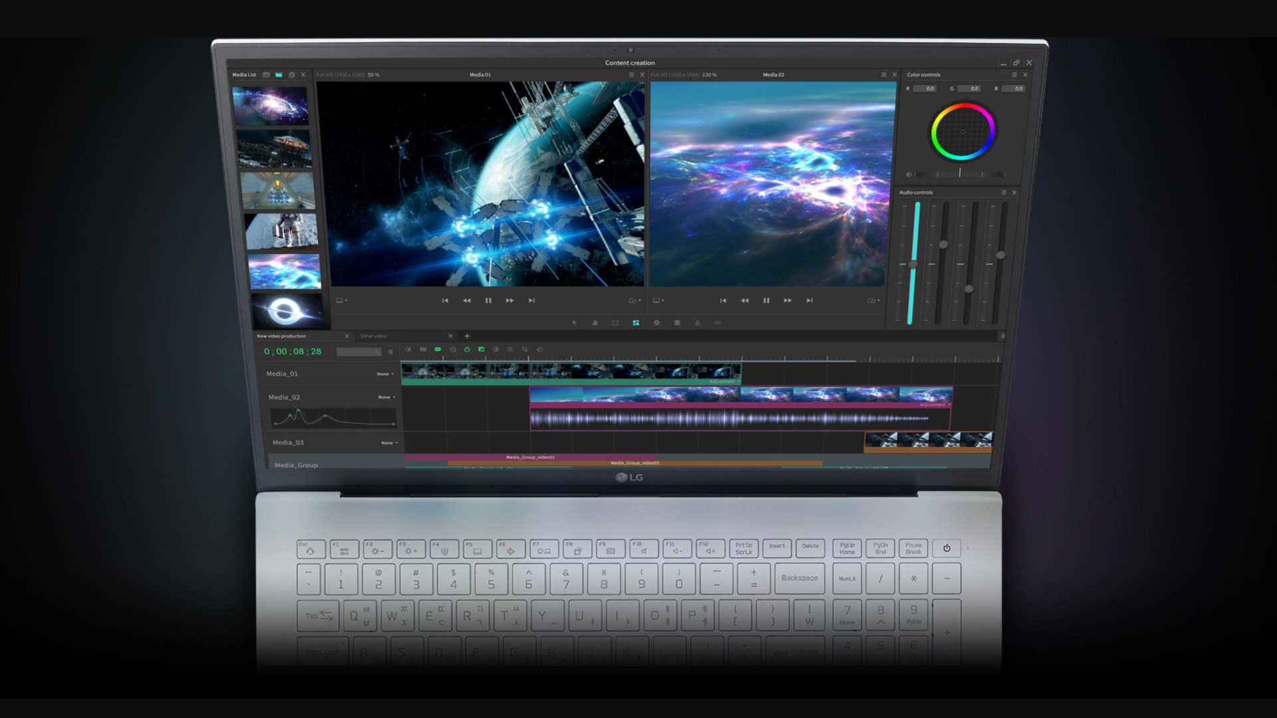The height and width of the screenshot is (718, 1277).
Task: Skip to start in Media 01 viewer
Action: [445, 300]
